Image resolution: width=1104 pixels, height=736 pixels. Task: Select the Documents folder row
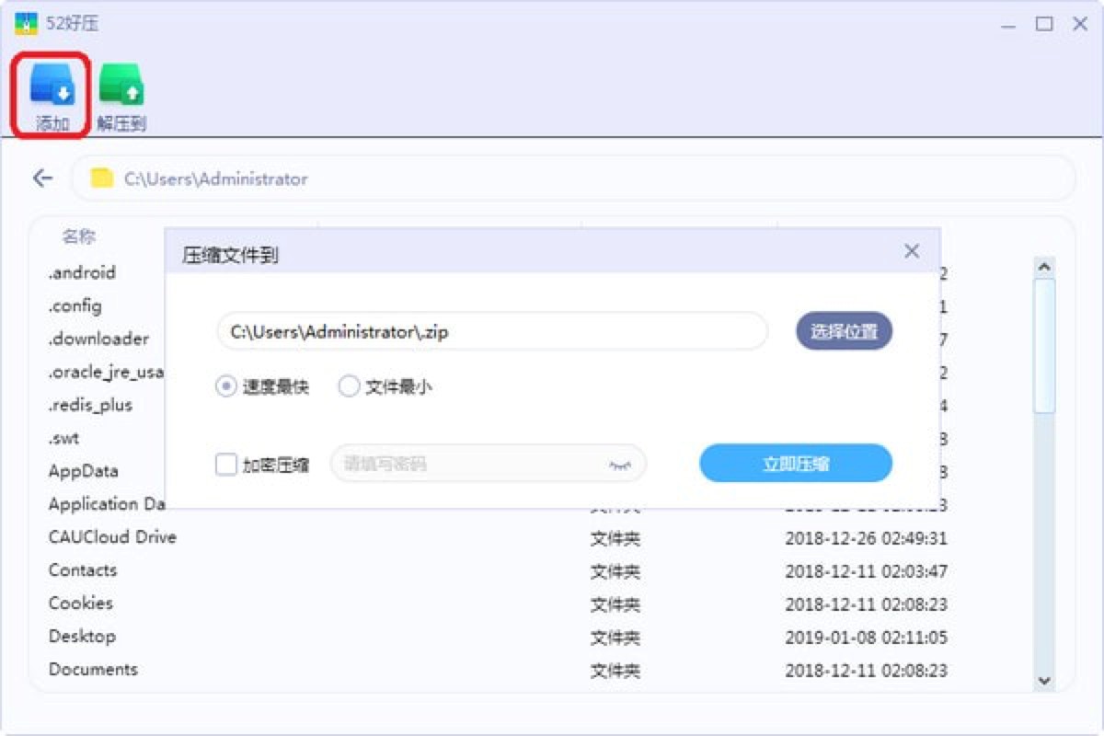(93, 670)
